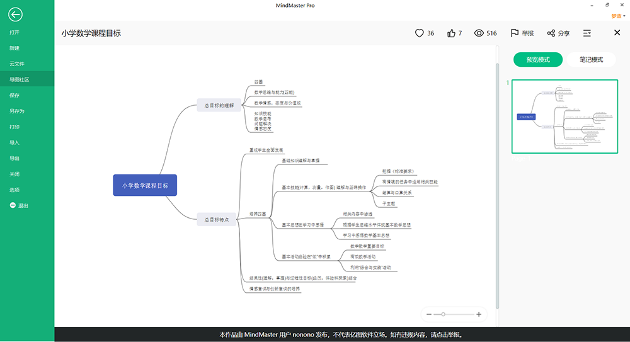
Task: Switch to 预览模式 preview mode
Action: tap(537, 59)
